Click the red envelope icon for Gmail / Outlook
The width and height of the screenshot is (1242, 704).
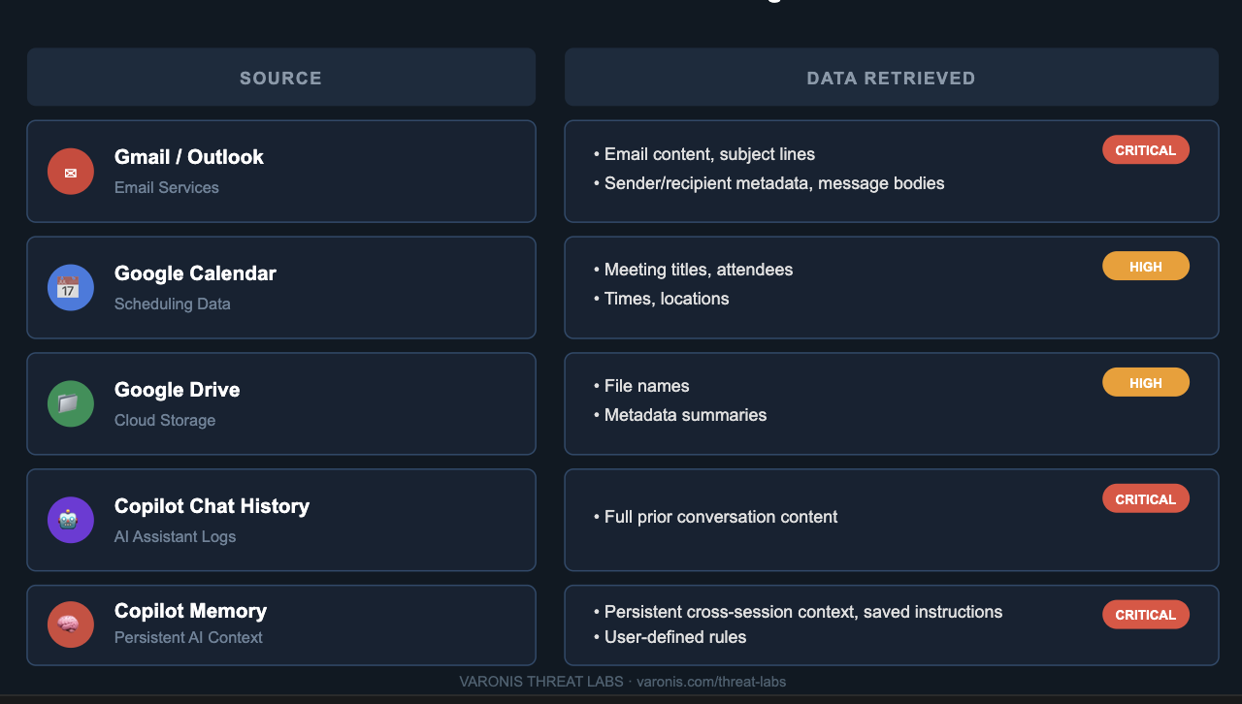coord(71,172)
